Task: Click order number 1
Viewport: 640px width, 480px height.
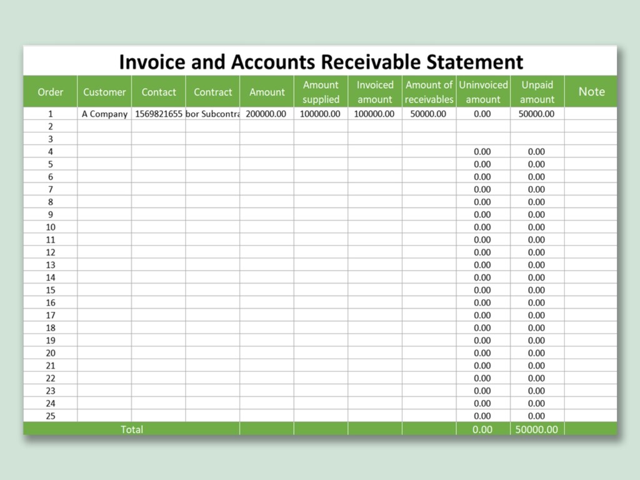Action: (x=51, y=114)
